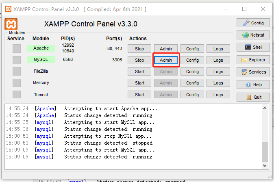Quit XAMPP with the door icon
This screenshot has height=182, width=274.
[x=253, y=97]
